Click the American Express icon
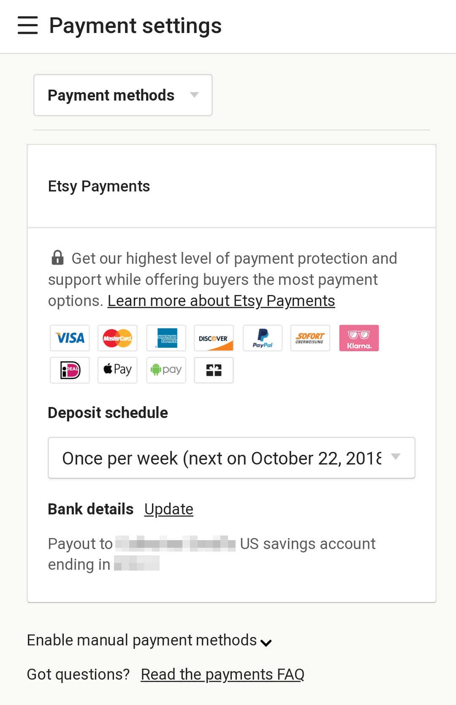 click(x=166, y=338)
